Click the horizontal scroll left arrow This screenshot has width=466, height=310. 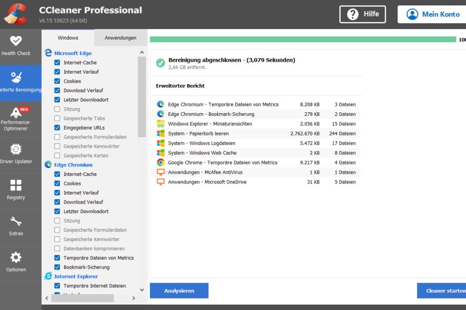[47, 298]
